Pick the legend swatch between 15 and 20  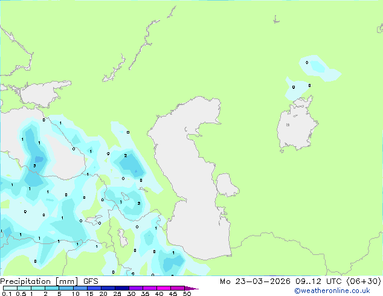(94, 288)
